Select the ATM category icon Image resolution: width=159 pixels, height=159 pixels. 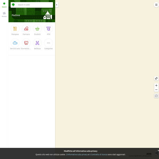[x=48, y=29]
